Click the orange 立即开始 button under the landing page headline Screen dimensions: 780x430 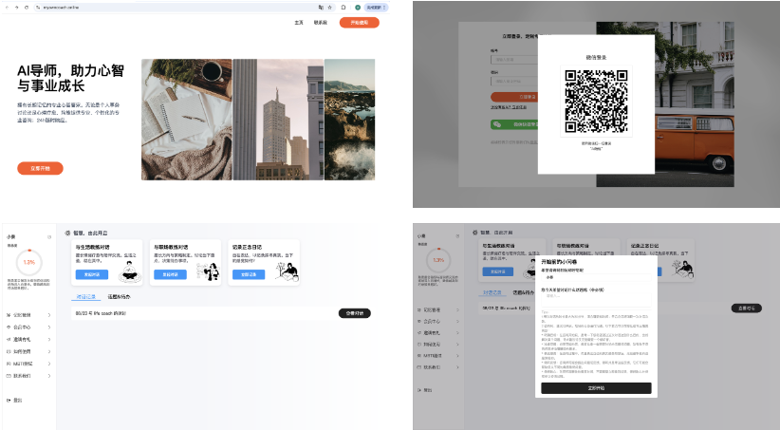click(x=40, y=168)
